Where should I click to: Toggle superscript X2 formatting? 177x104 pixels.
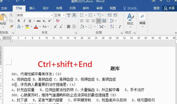coord(50,21)
